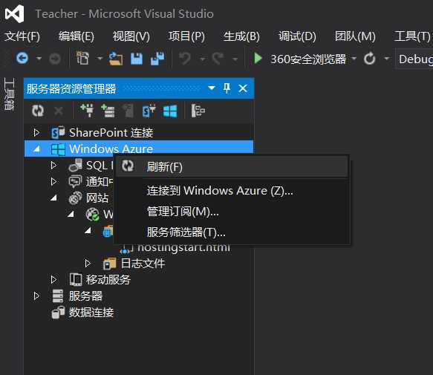The height and width of the screenshot is (375, 433).
Task: Select the 网站 tree node
Action: point(97,198)
